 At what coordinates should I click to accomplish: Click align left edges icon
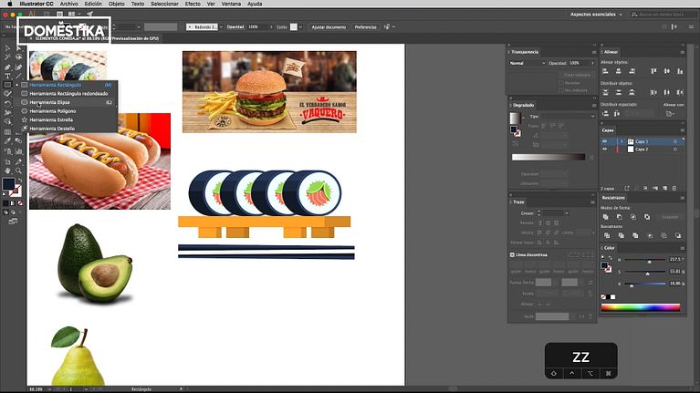tap(606, 71)
